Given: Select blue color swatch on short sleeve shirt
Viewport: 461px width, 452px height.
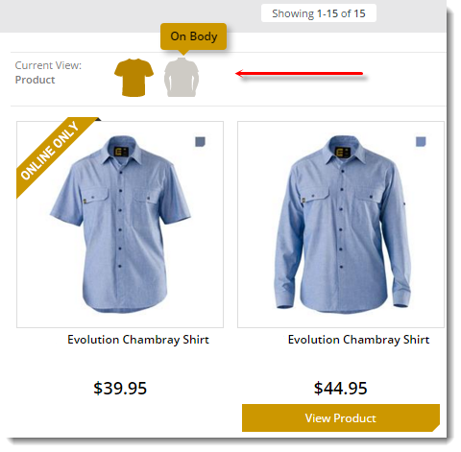Looking at the screenshot, I should pos(200,142).
